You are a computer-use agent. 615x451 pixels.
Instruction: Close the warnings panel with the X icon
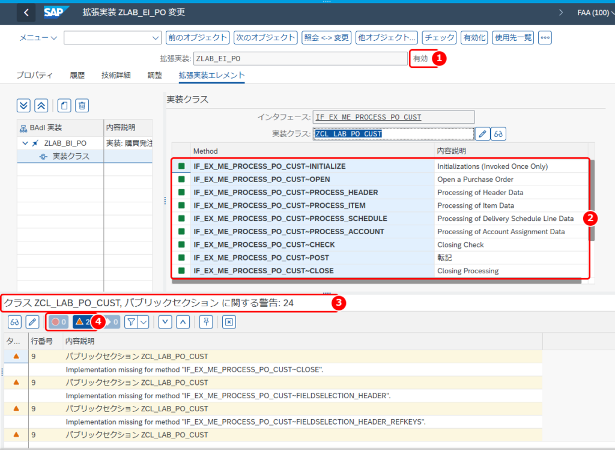tap(229, 322)
